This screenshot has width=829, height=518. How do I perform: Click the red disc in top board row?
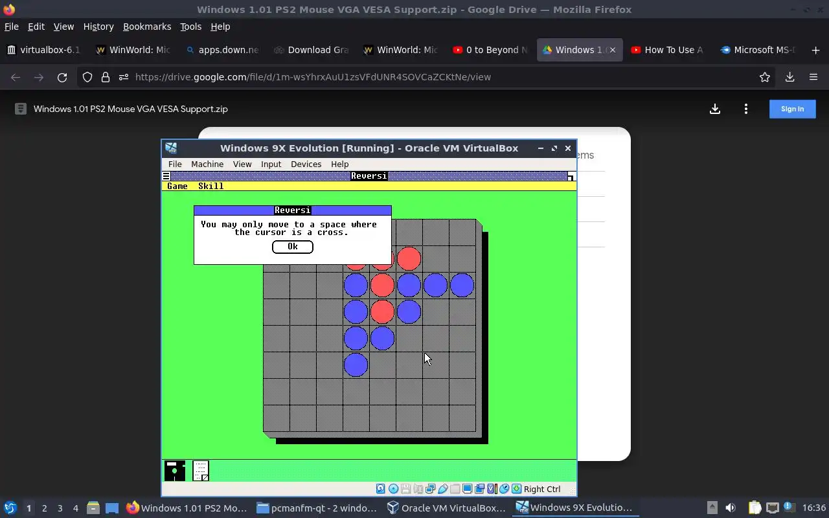[409, 258]
